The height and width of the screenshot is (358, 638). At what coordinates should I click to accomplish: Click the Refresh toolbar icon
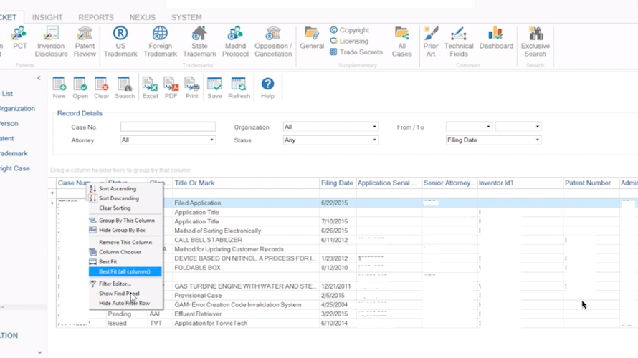(239, 86)
